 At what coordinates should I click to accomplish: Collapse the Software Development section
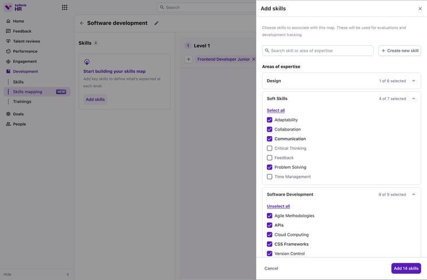[x=414, y=194]
